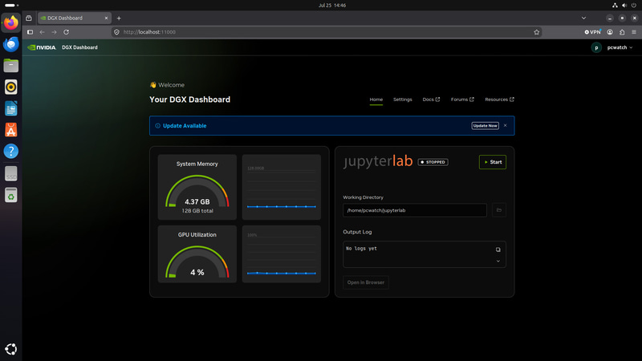Open the system clock calendar
This screenshot has height=361, width=642.
(x=332, y=6)
